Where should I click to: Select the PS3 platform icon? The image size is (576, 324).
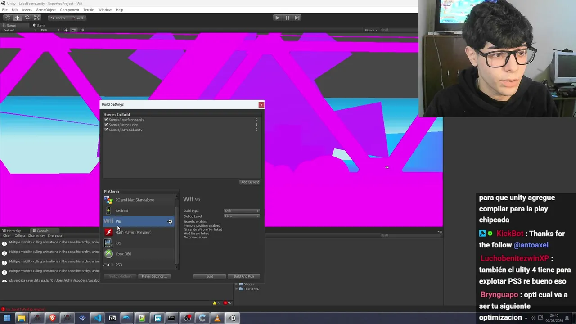click(x=108, y=265)
